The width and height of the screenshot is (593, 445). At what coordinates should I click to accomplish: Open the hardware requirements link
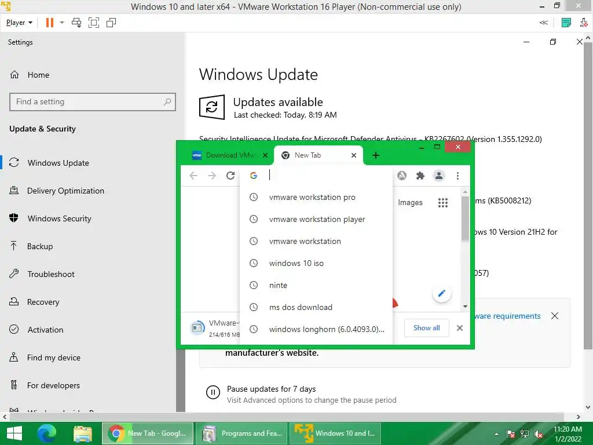click(507, 316)
